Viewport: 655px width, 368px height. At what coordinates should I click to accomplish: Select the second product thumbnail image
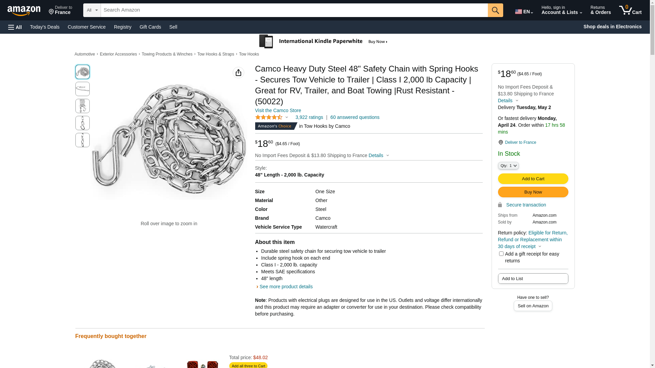tap(83, 89)
